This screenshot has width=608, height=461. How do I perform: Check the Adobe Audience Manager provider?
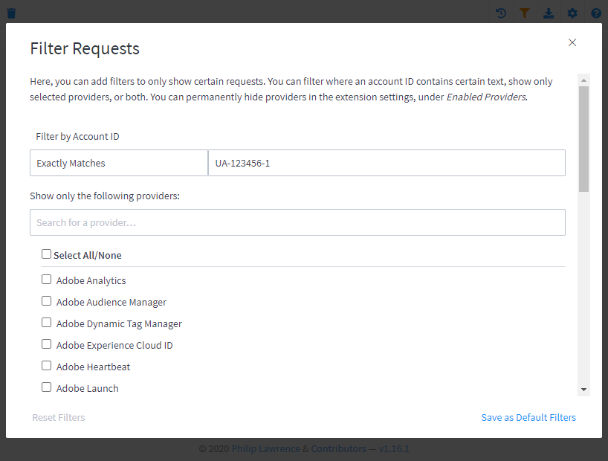pyautogui.click(x=47, y=301)
